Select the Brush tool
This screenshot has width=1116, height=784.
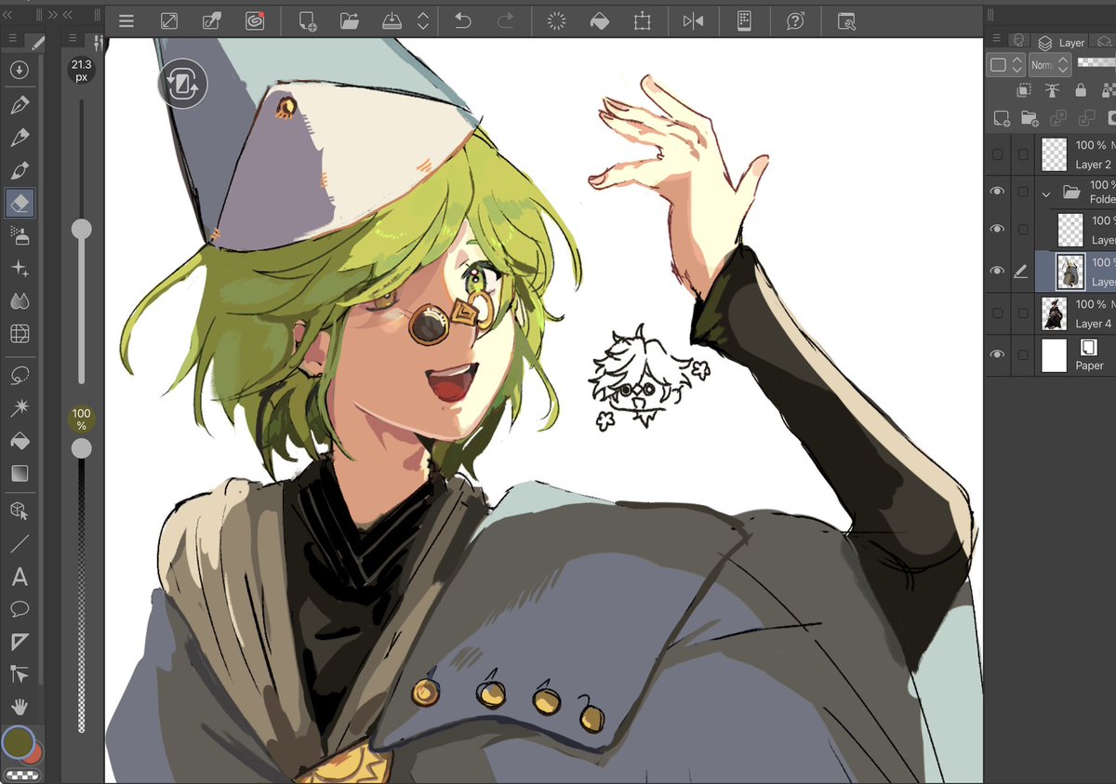[19, 170]
